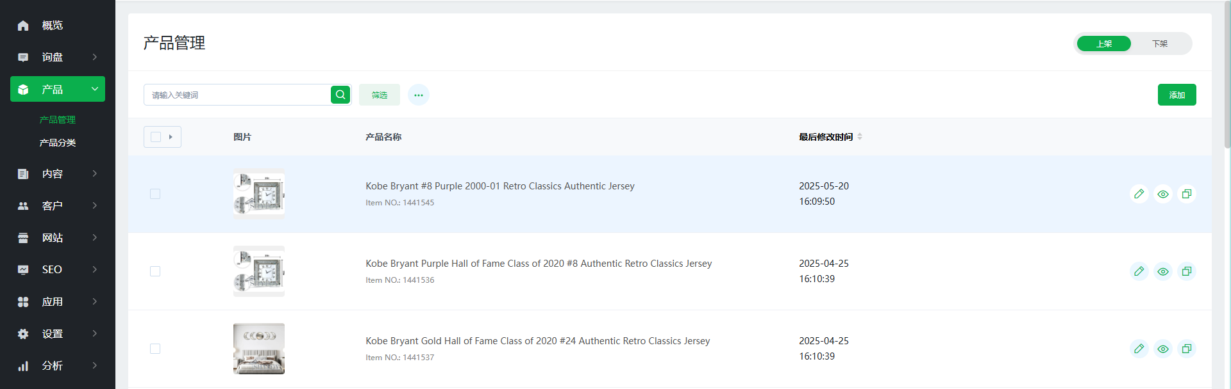The image size is (1231, 389).
Task: Click the 设置 gear icon
Action: pos(23,334)
